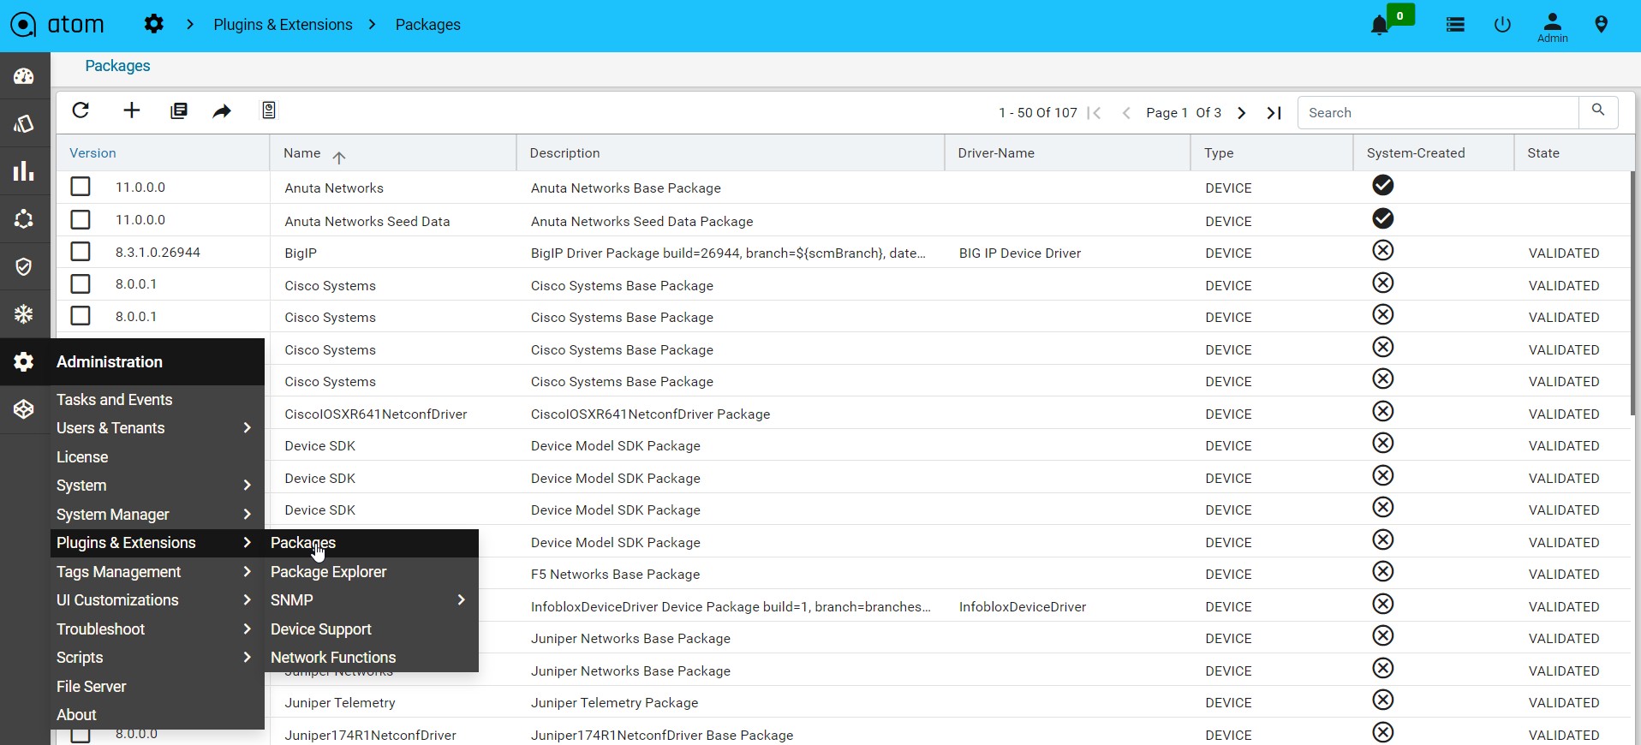
Task: Sort by Type column header
Action: (1219, 153)
